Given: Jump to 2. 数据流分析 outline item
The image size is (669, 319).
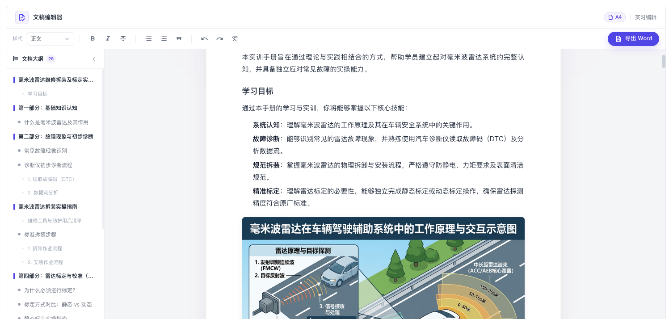Looking at the screenshot, I should (43, 193).
